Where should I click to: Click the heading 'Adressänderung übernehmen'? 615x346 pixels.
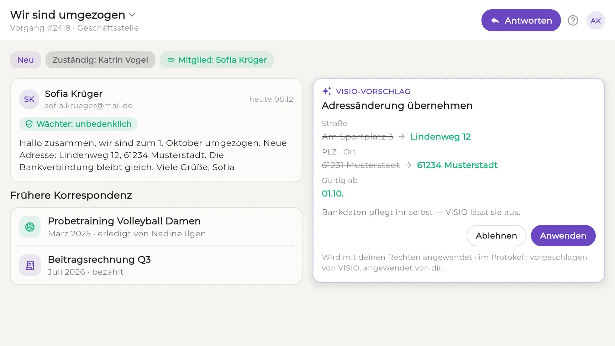point(397,106)
